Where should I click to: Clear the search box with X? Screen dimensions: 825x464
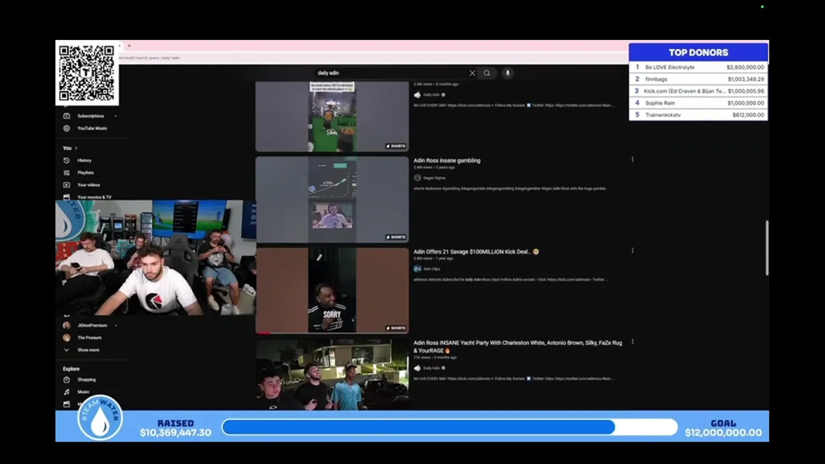[472, 73]
